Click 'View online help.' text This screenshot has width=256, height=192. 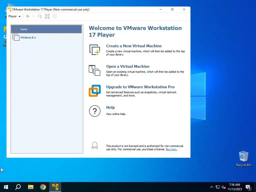pos(116,114)
